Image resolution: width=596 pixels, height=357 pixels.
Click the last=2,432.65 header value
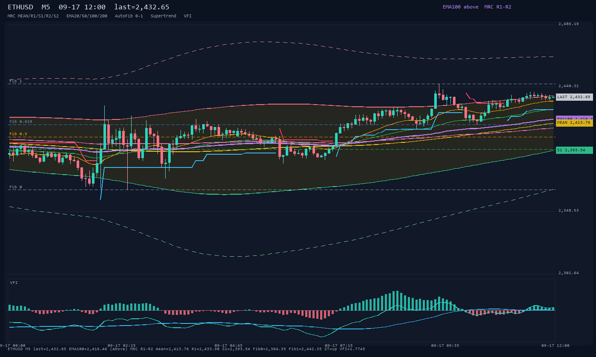click(142, 7)
